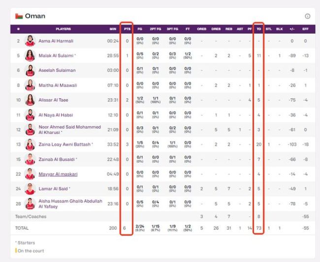Click the PLAYERS column header
The width and height of the screenshot is (320, 262).
click(x=64, y=29)
